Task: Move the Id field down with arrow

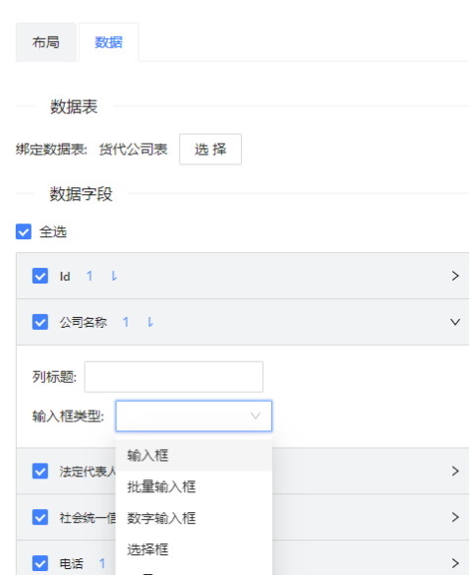Action: (x=114, y=276)
